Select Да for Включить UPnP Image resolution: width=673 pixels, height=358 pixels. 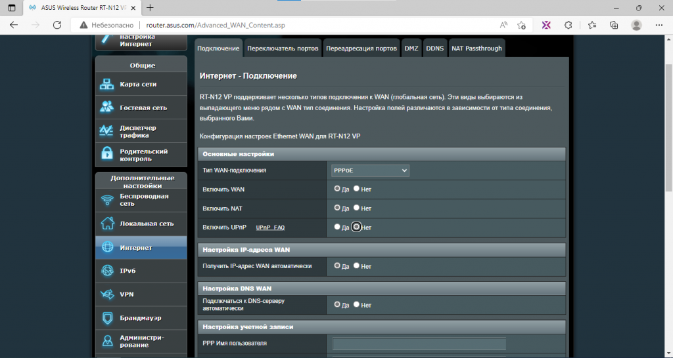[x=337, y=227]
